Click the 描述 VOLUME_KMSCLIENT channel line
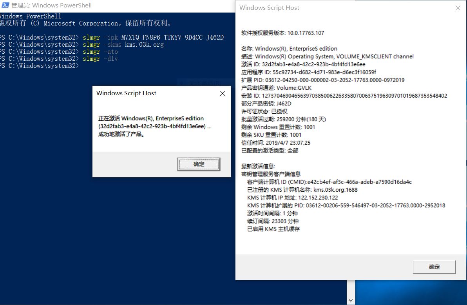Viewport: 467px width, 305px height. [x=327, y=56]
